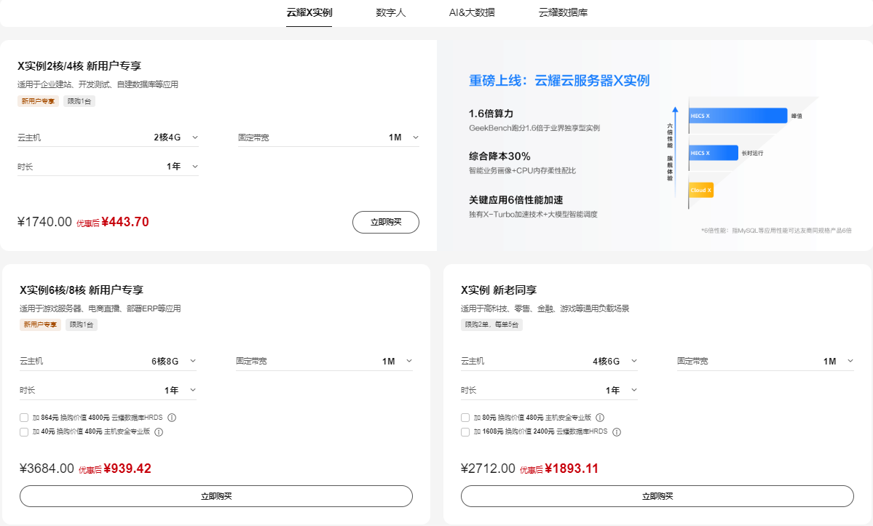
Task: Click the HECS X 峰值 bar in banner
Action: click(x=738, y=116)
